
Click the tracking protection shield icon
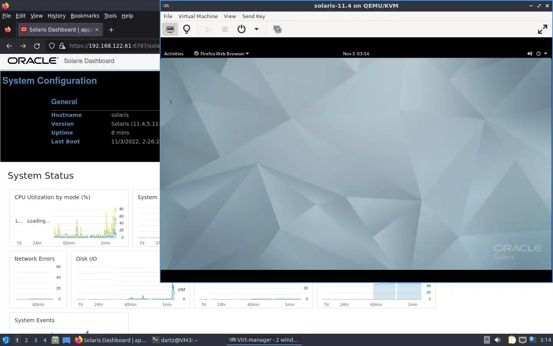[52, 46]
